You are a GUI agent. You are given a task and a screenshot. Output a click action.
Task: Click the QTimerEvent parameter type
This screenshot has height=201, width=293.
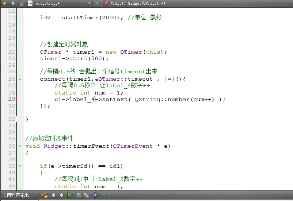133,146
